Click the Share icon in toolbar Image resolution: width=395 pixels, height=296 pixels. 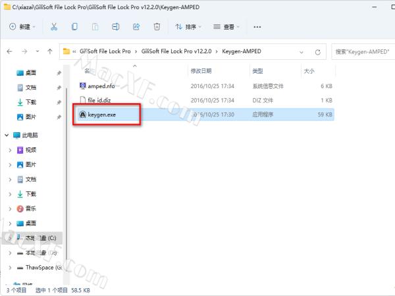[x=136, y=27]
